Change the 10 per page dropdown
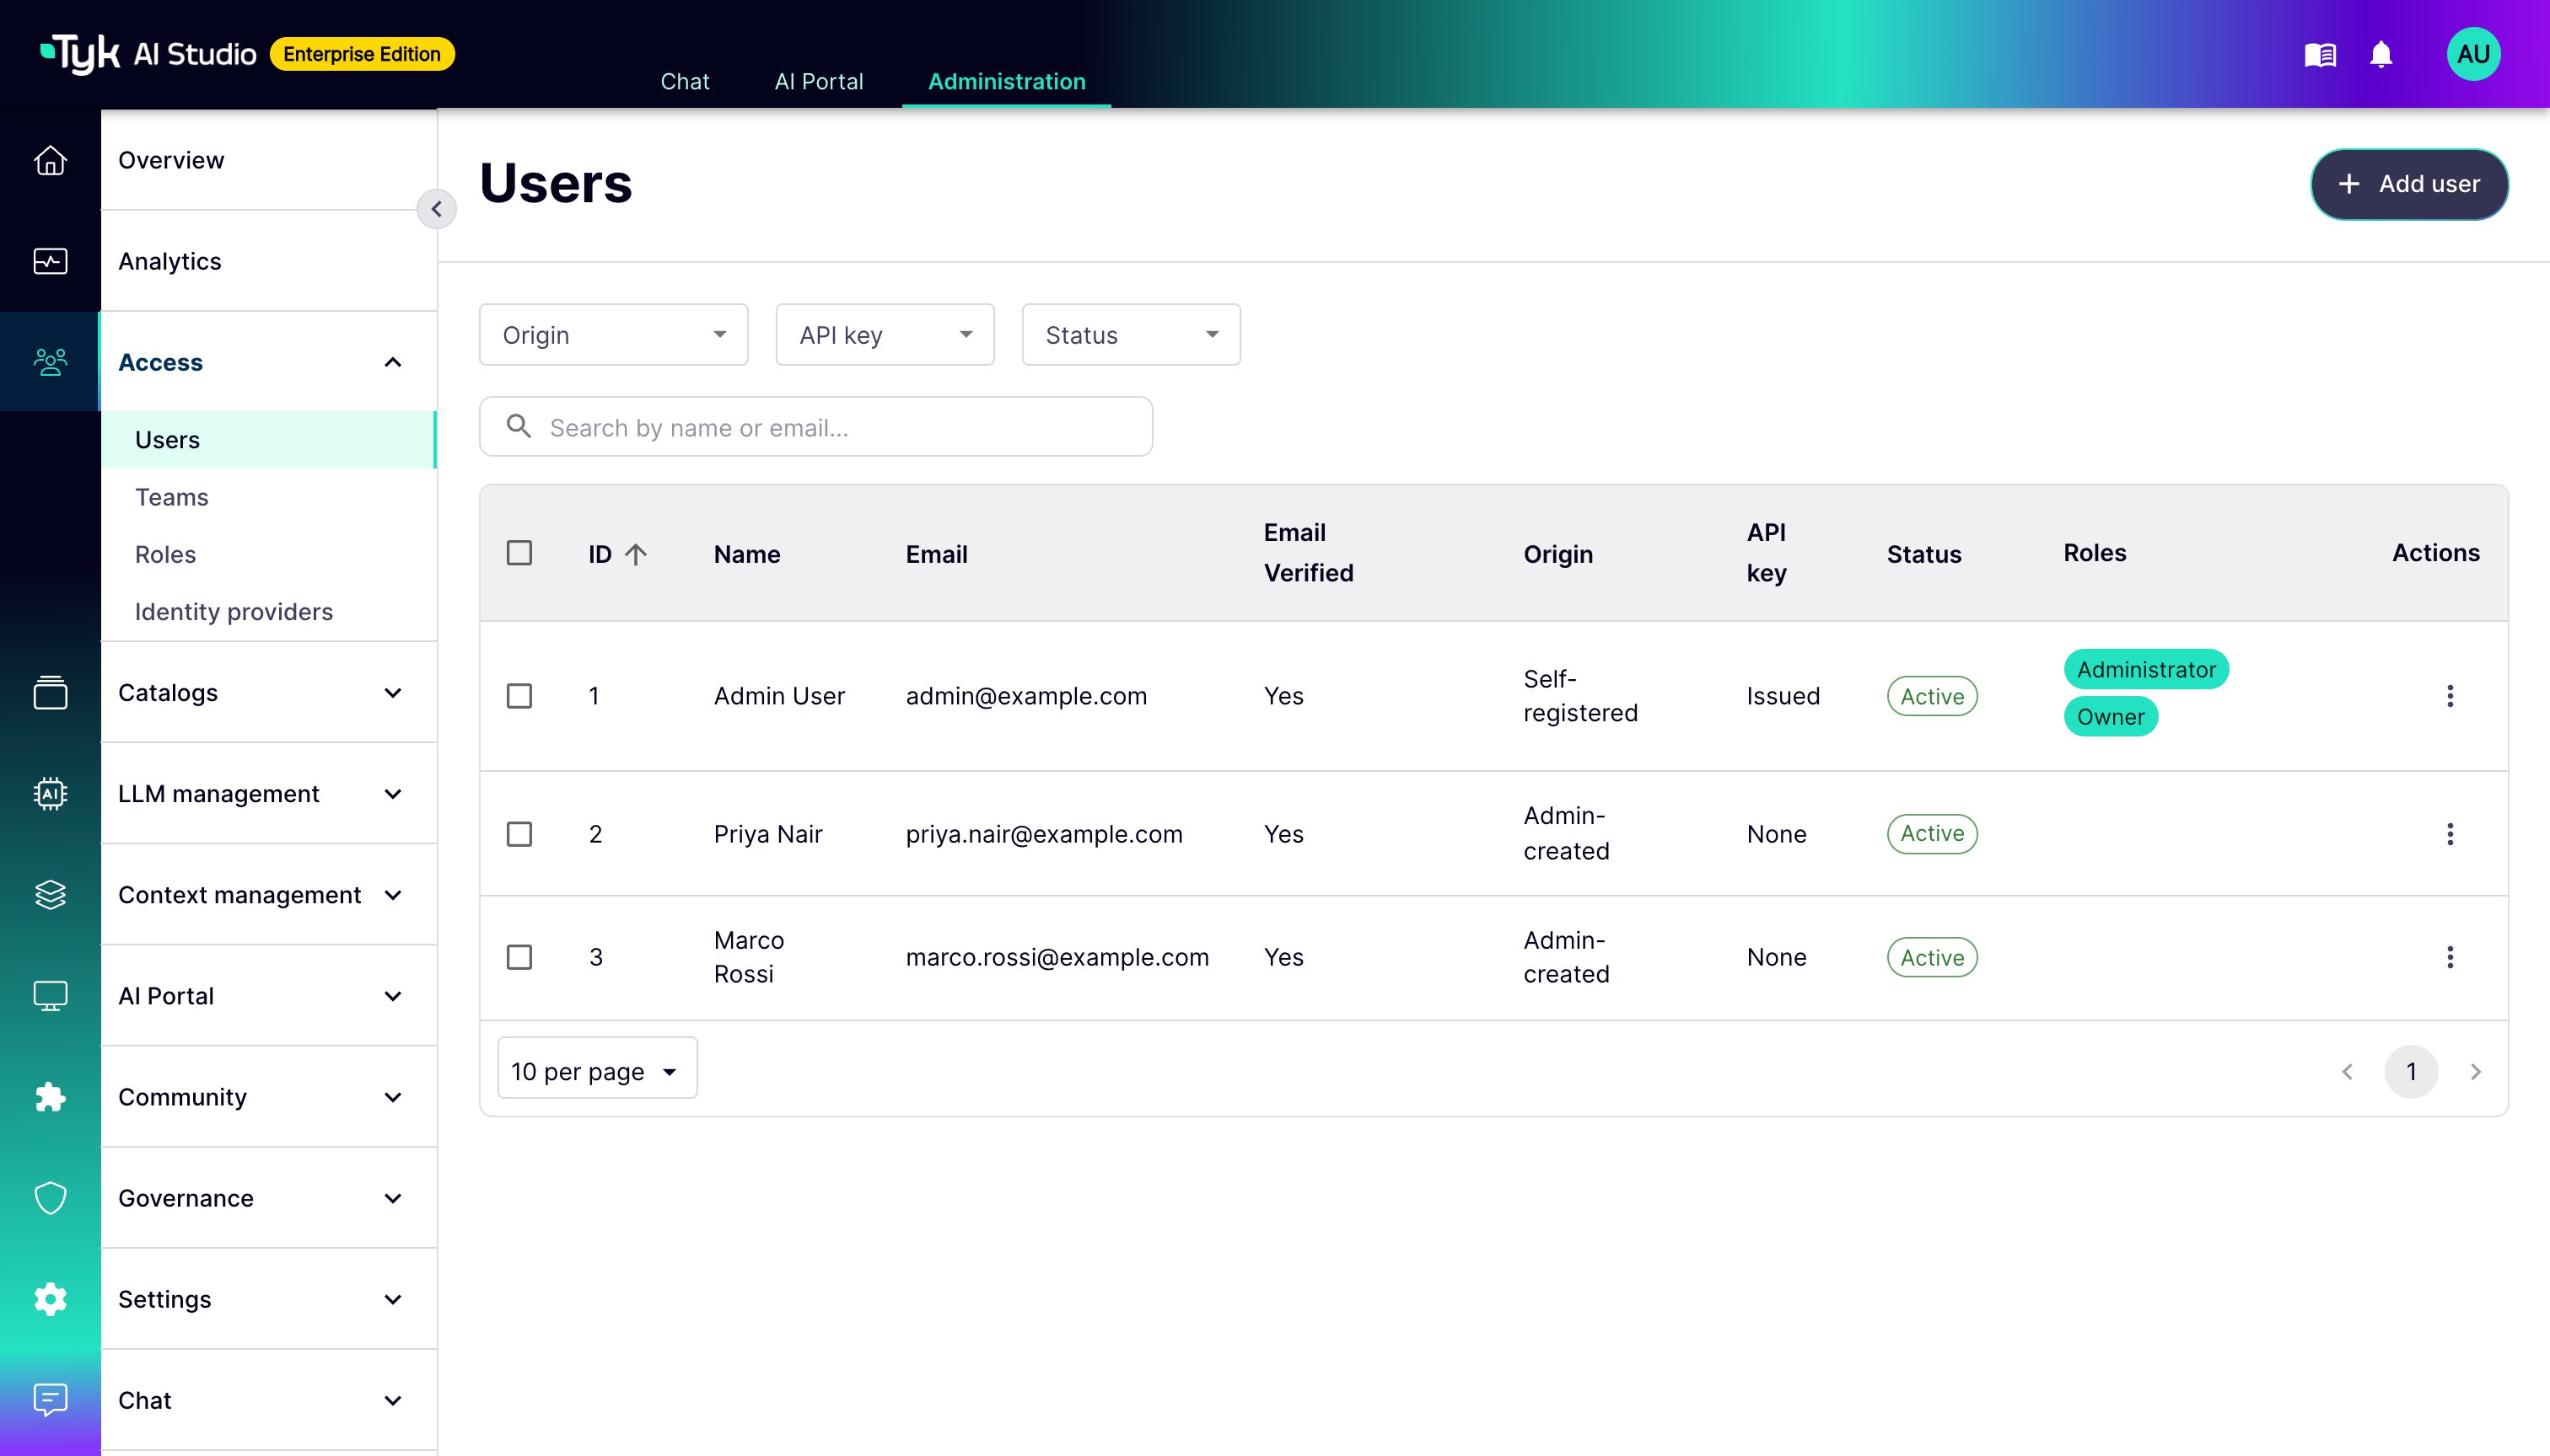Viewport: 2550px width, 1456px height. 598,1070
